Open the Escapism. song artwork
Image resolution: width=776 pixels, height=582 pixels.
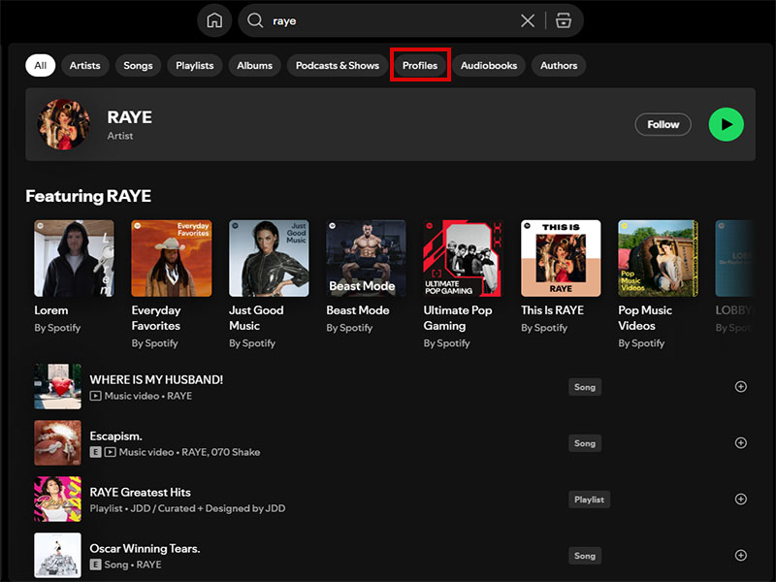tap(57, 443)
